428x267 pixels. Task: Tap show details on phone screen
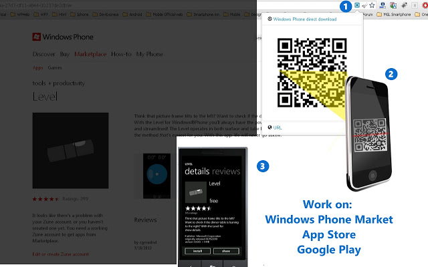[193, 230]
